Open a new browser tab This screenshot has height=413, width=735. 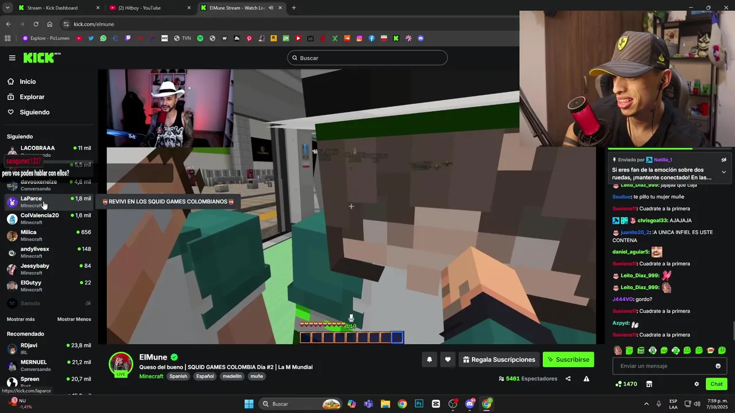(x=293, y=7)
